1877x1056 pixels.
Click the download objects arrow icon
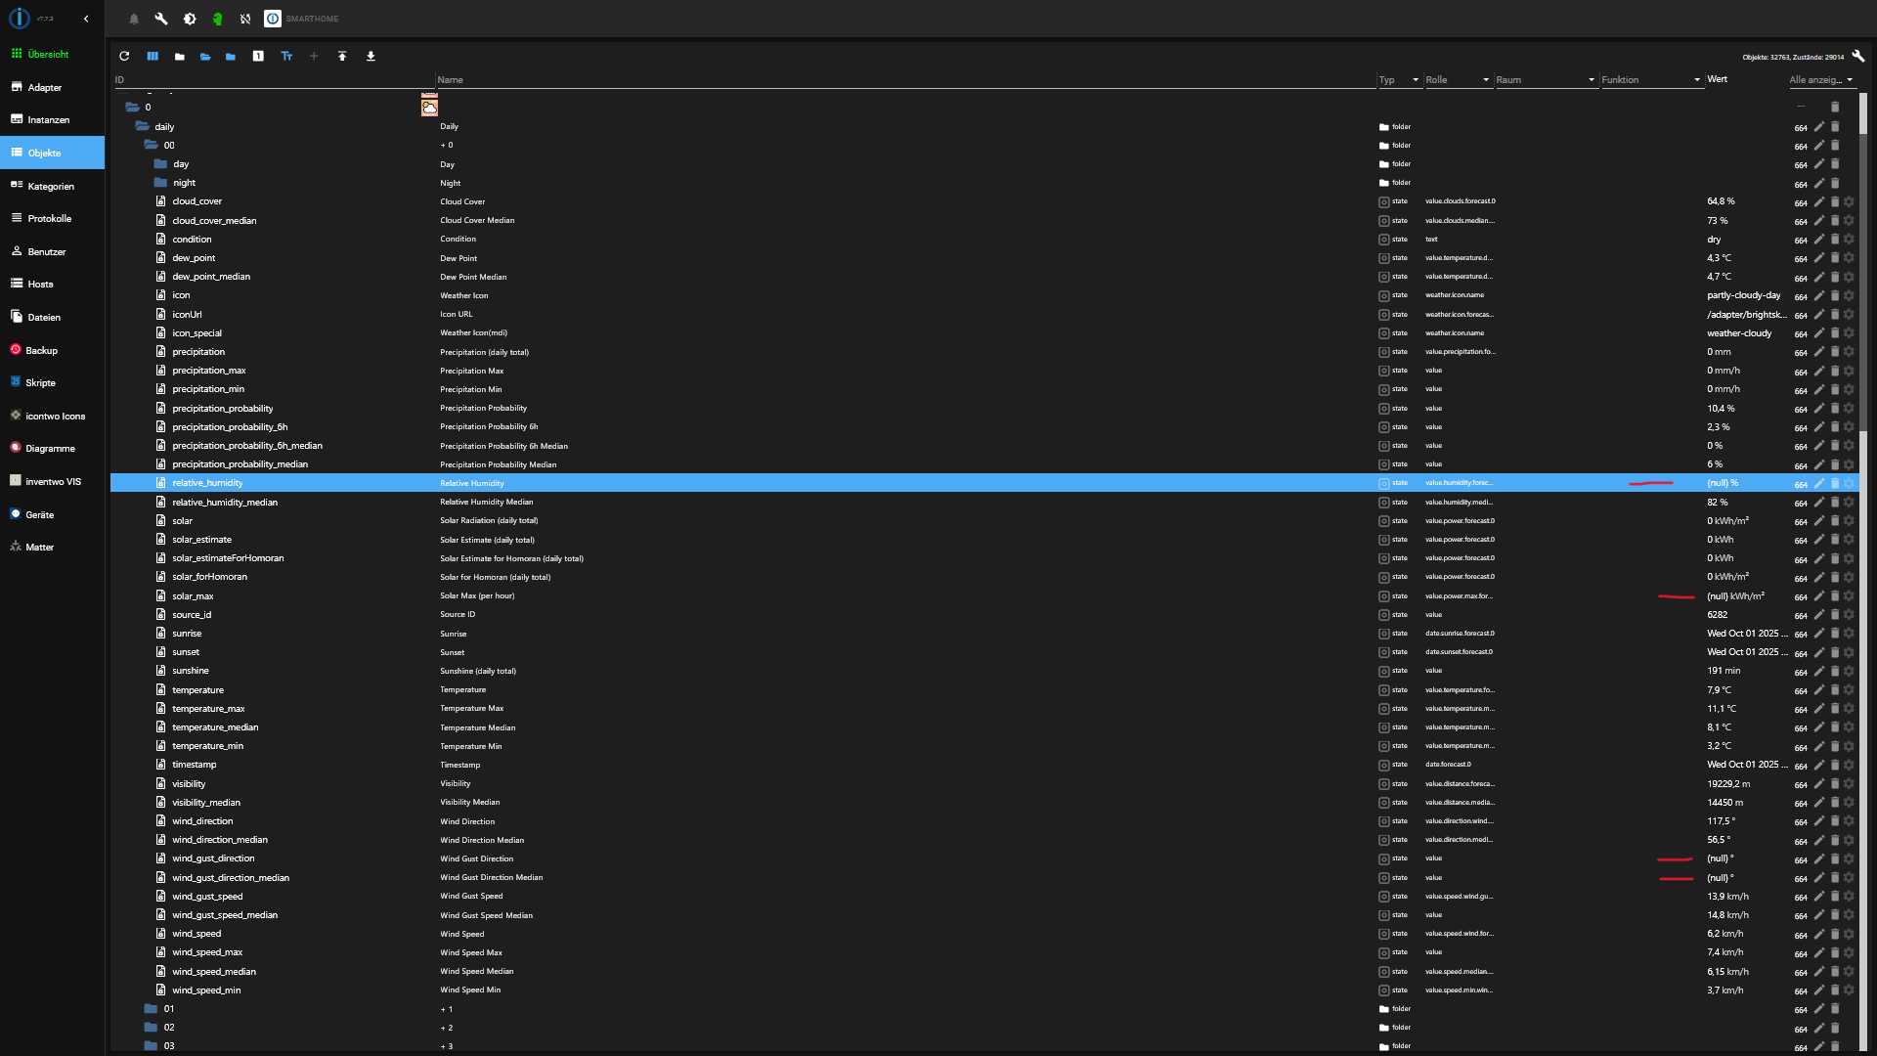click(x=371, y=57)
